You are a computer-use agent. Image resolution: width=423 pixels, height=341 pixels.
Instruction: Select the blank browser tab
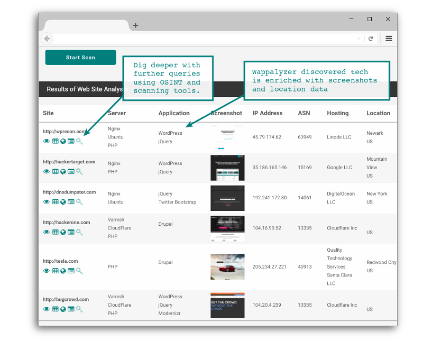click(x=86, y=25)
